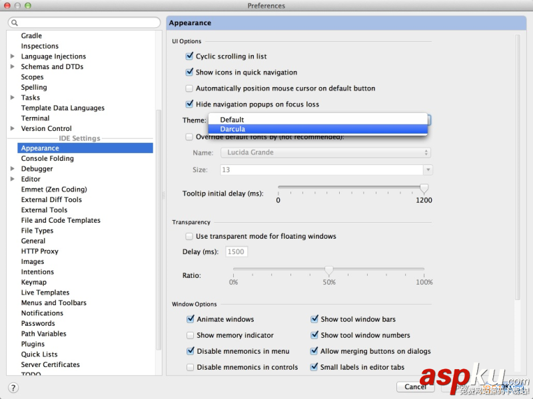Screen dimensions: 533x399
Task: Select General in settings tree
Action: click(33, 241)
